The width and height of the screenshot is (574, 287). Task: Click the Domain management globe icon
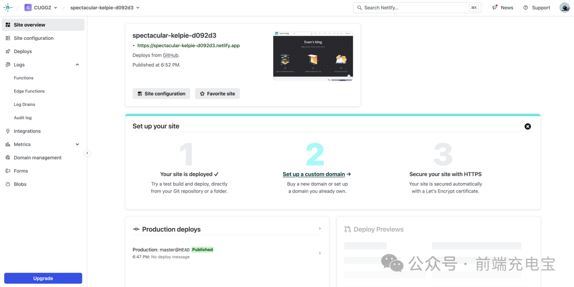pos(7,158)
